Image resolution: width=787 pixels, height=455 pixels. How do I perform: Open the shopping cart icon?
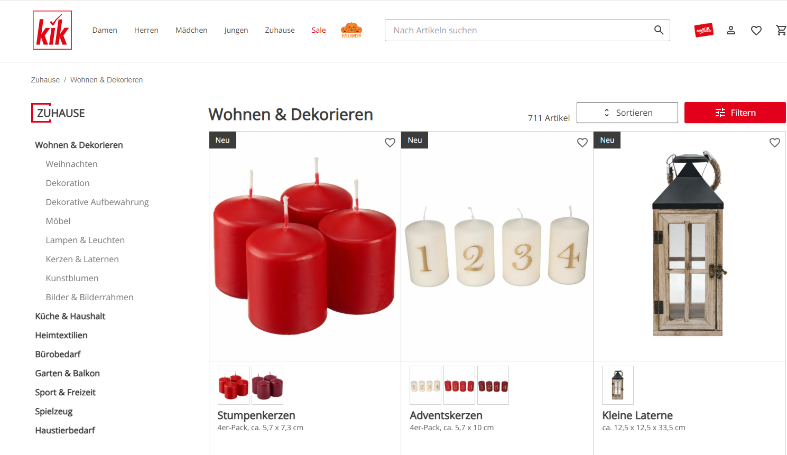pyautogui.click(x=781, y=30)
